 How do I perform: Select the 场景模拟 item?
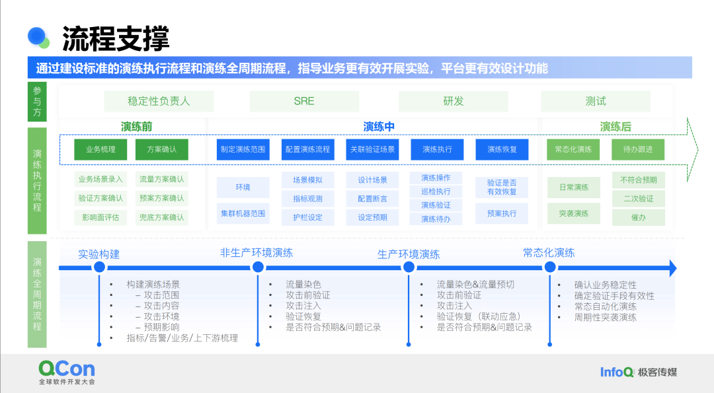pyautogui.click(x=308, y=180)
